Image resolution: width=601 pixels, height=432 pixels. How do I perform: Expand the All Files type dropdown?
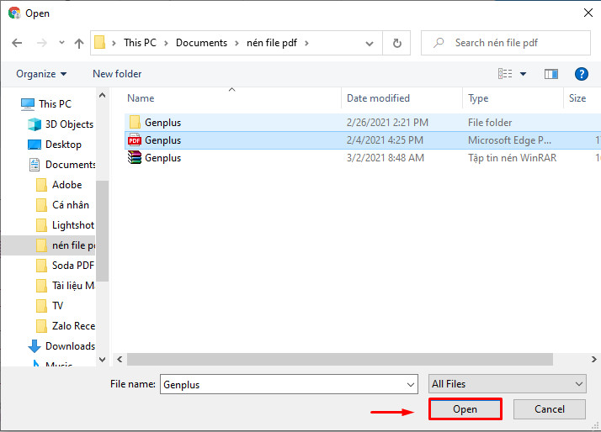coord(508,384)
